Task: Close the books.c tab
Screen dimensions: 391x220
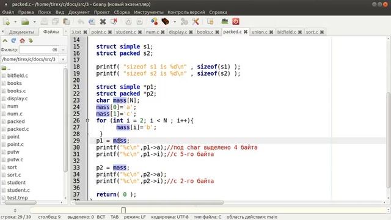Action: 217,32
